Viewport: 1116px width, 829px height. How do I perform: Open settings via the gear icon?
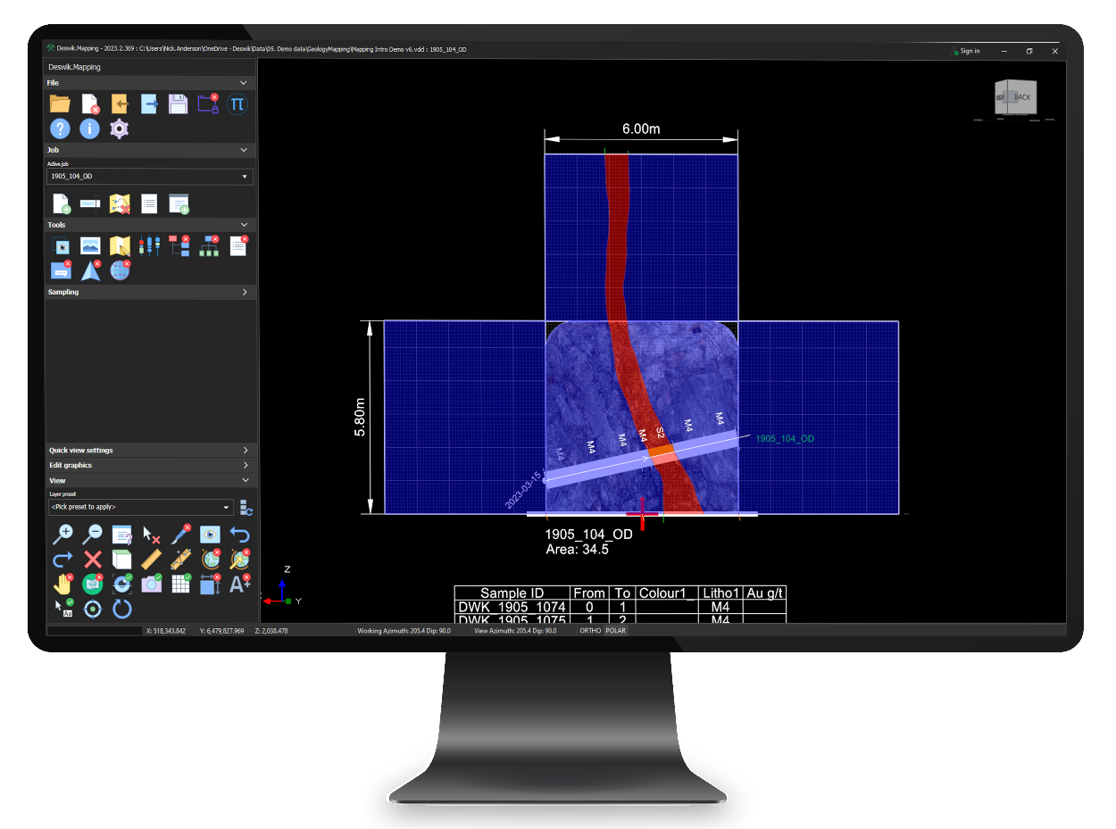pyautogui.click(x=119, y=128)
